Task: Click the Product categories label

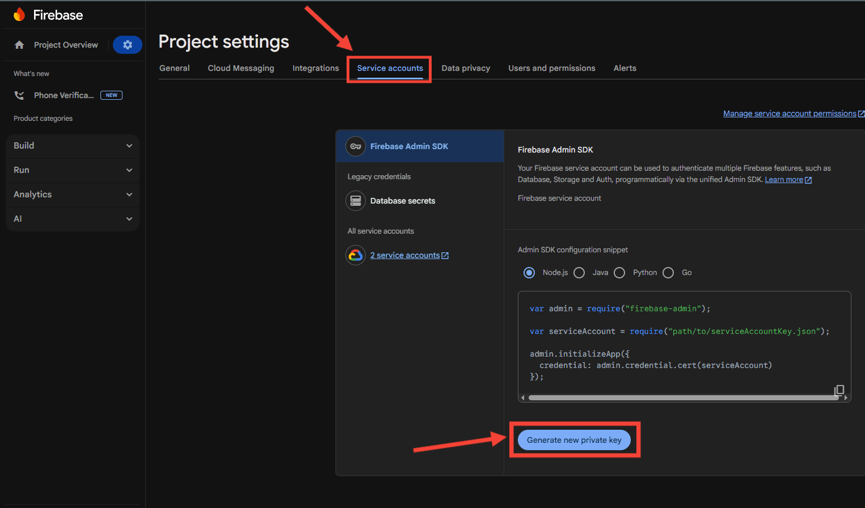Action: pos(43,118)
